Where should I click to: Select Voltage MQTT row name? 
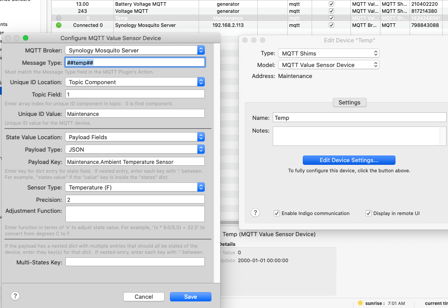(132, 11)
